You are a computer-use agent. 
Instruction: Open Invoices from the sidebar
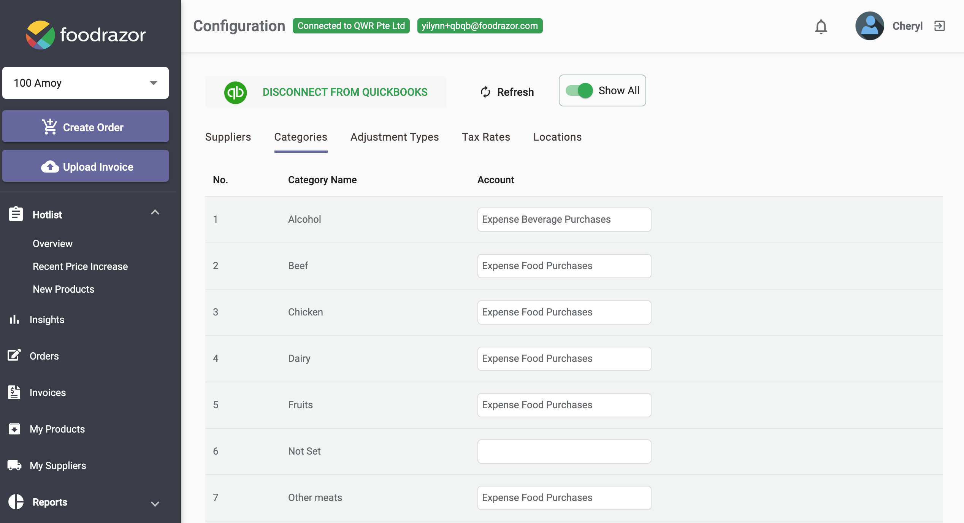[47, 393]
